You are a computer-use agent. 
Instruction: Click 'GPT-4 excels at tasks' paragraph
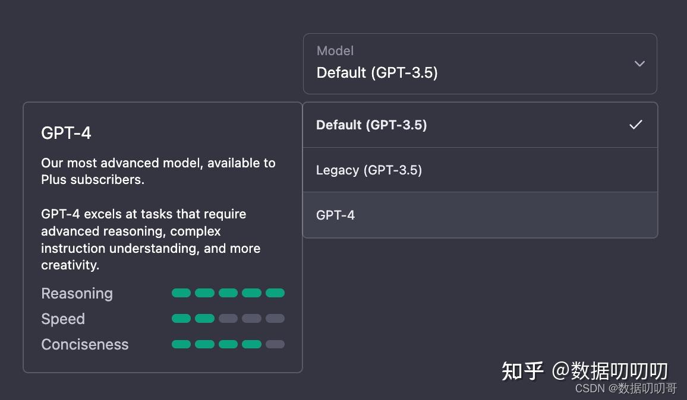151,239
